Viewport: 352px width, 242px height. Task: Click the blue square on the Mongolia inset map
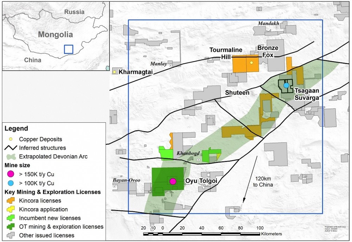(x=69, y=49)
